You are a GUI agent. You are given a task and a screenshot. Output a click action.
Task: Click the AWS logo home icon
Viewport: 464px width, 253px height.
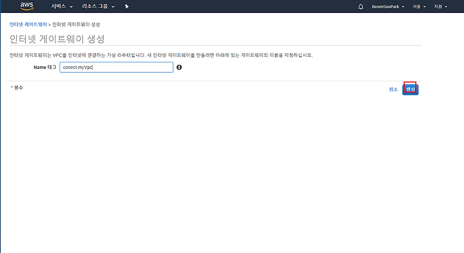coord(26,6)
